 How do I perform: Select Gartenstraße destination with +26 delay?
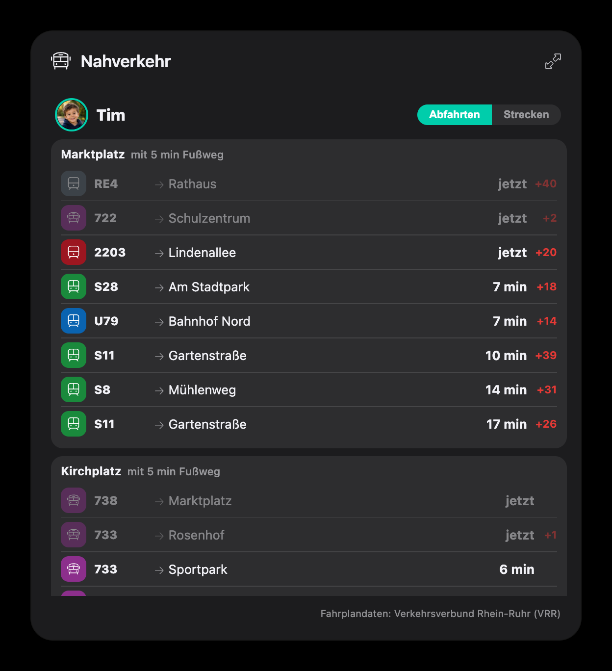[x=207, y=424]
